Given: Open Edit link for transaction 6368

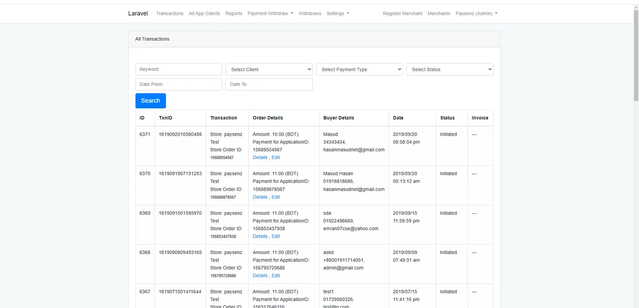Looking at the screenshot, I should coord(276,276).
